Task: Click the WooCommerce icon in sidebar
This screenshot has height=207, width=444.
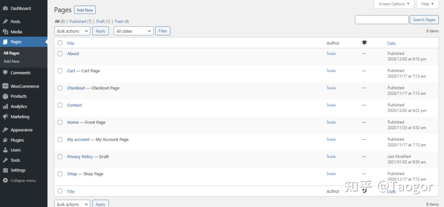Action: [x=5, y=86]
